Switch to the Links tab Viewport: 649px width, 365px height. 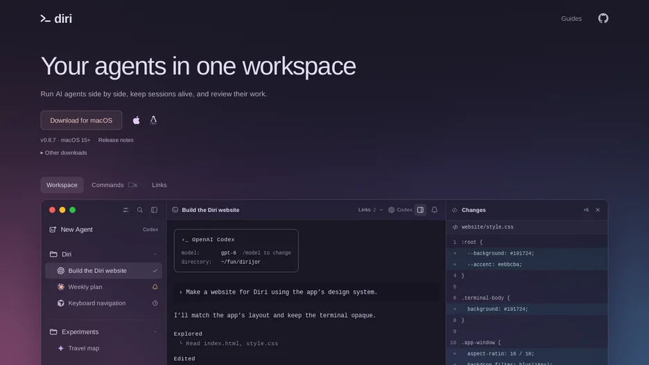tap(159, 185)
